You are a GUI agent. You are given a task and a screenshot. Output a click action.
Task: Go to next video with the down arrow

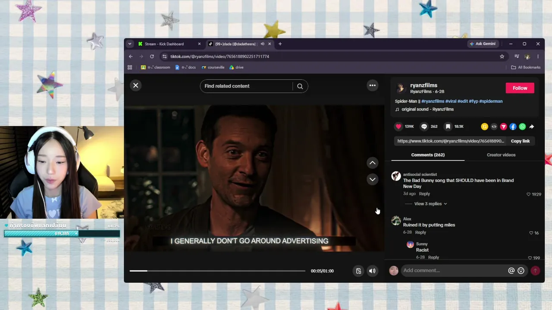coord(373,179)
